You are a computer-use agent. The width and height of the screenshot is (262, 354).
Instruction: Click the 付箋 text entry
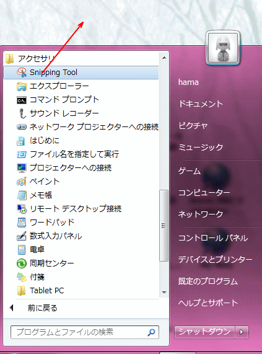37,277
